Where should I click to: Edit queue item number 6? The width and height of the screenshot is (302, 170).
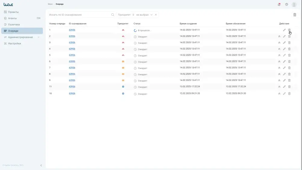tap(284, 62)
